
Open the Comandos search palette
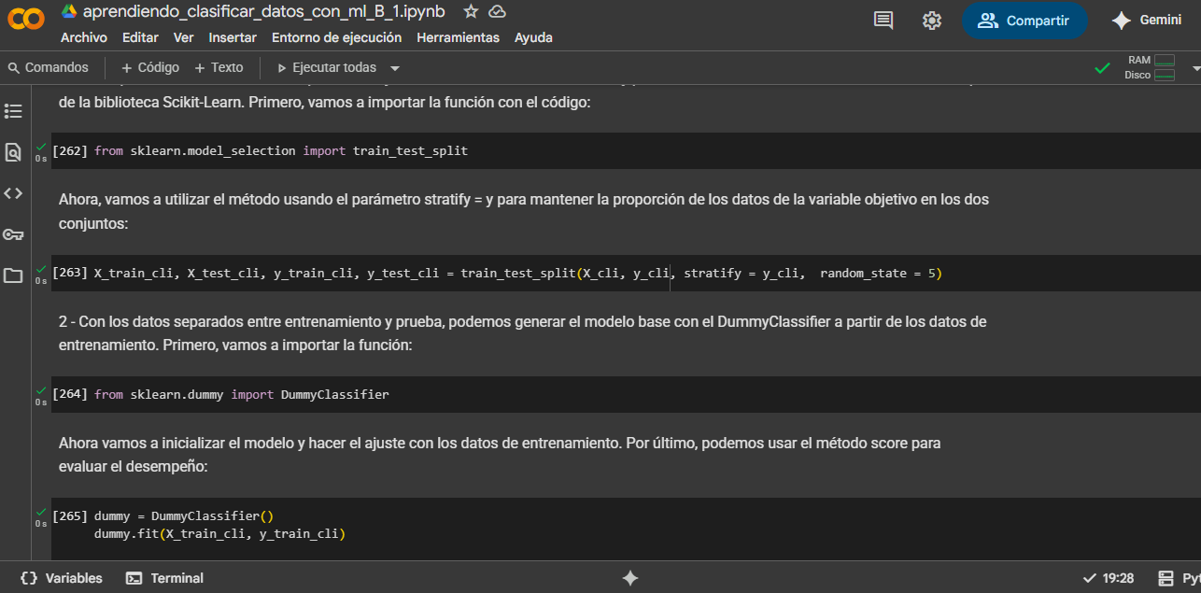coord(48,67)
